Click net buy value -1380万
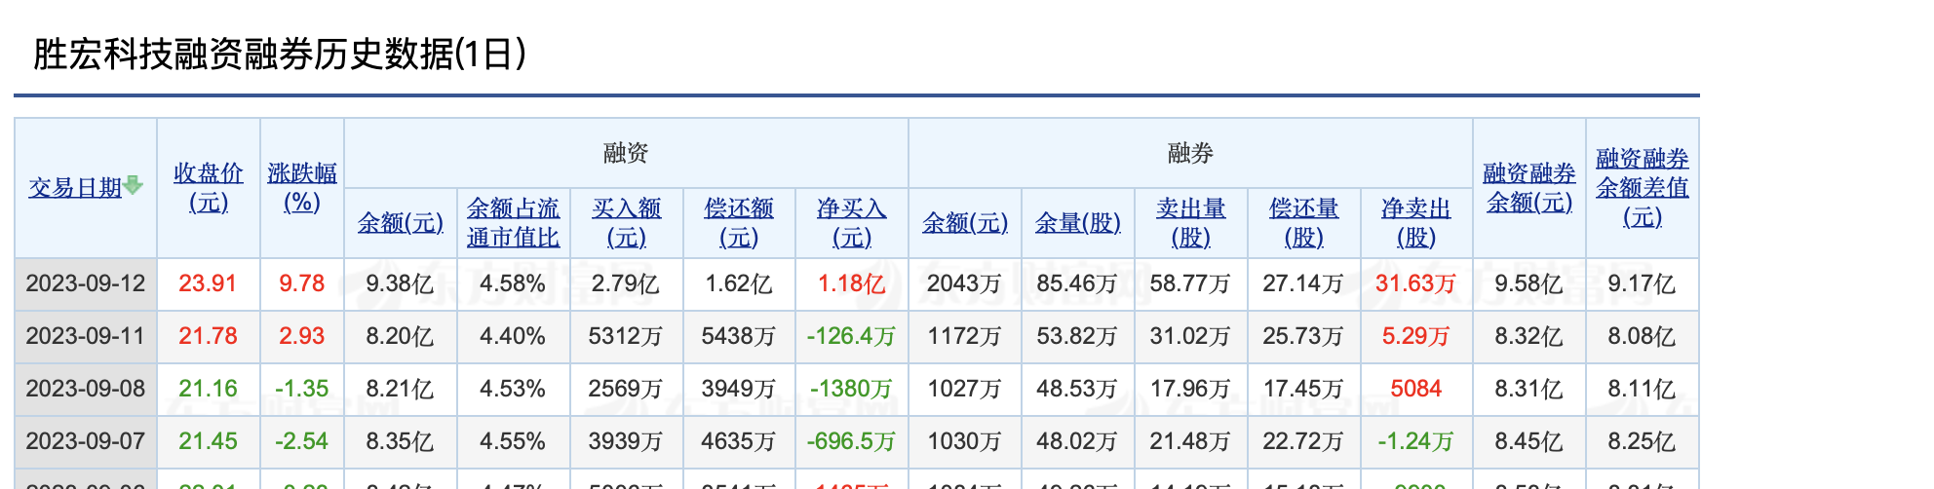 click(852, 389)
